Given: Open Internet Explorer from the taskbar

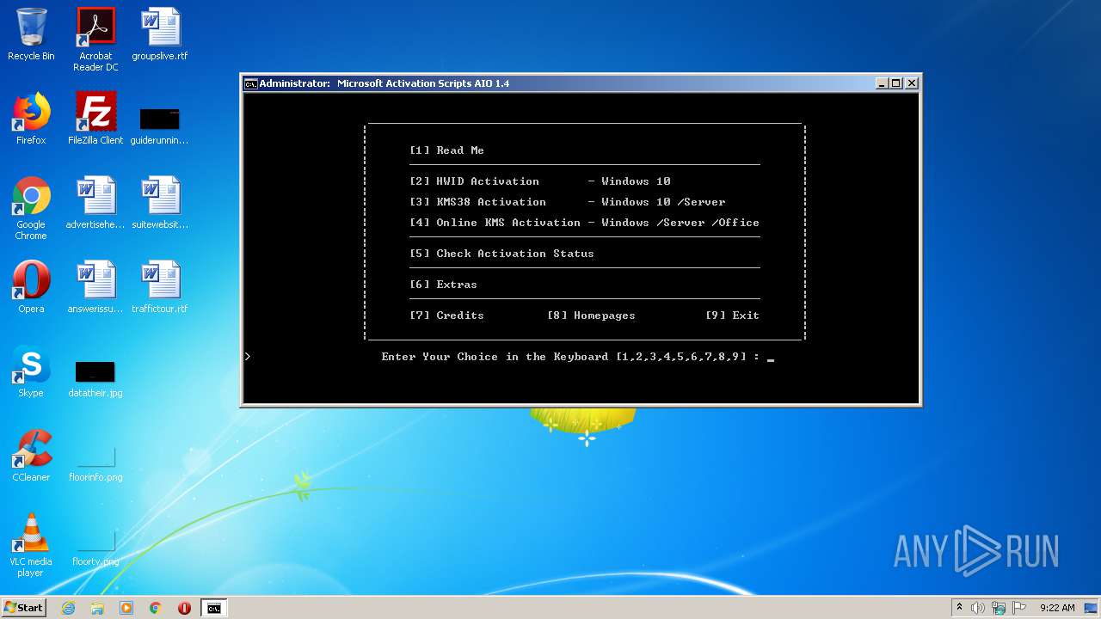Looking at the screenshot, I should pos(68,608).
